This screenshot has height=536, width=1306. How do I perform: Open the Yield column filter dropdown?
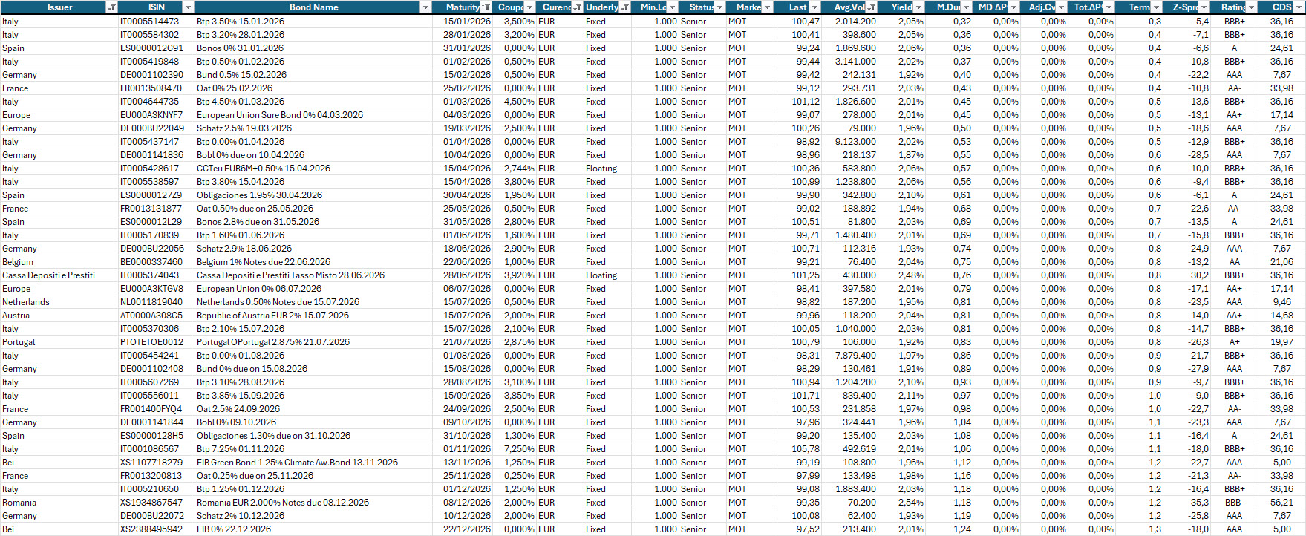918,7
